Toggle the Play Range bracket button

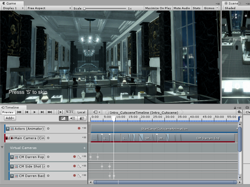point(60,112)
